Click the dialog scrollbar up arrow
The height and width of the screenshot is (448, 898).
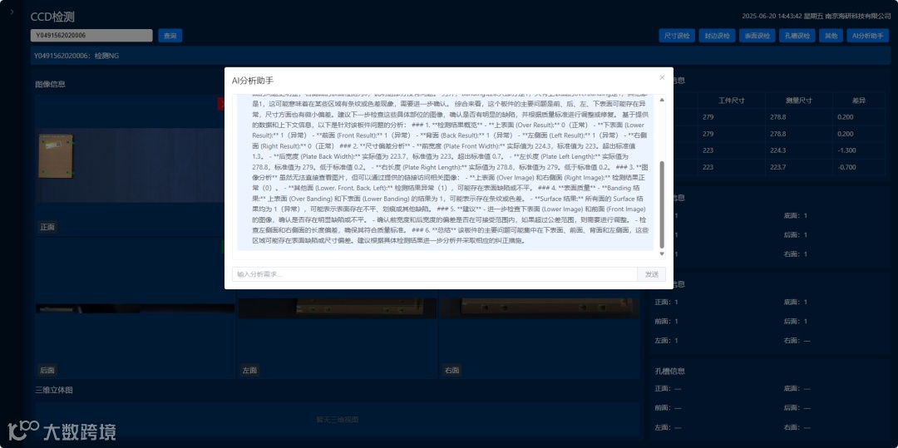tap(662, 100)
